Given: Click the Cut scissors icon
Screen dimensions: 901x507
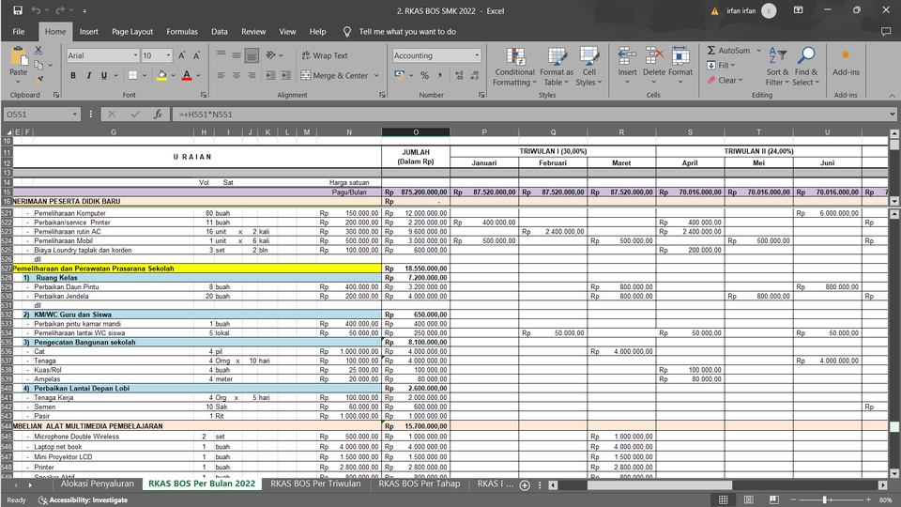Looking at the screenshot, I should (38, 51).
